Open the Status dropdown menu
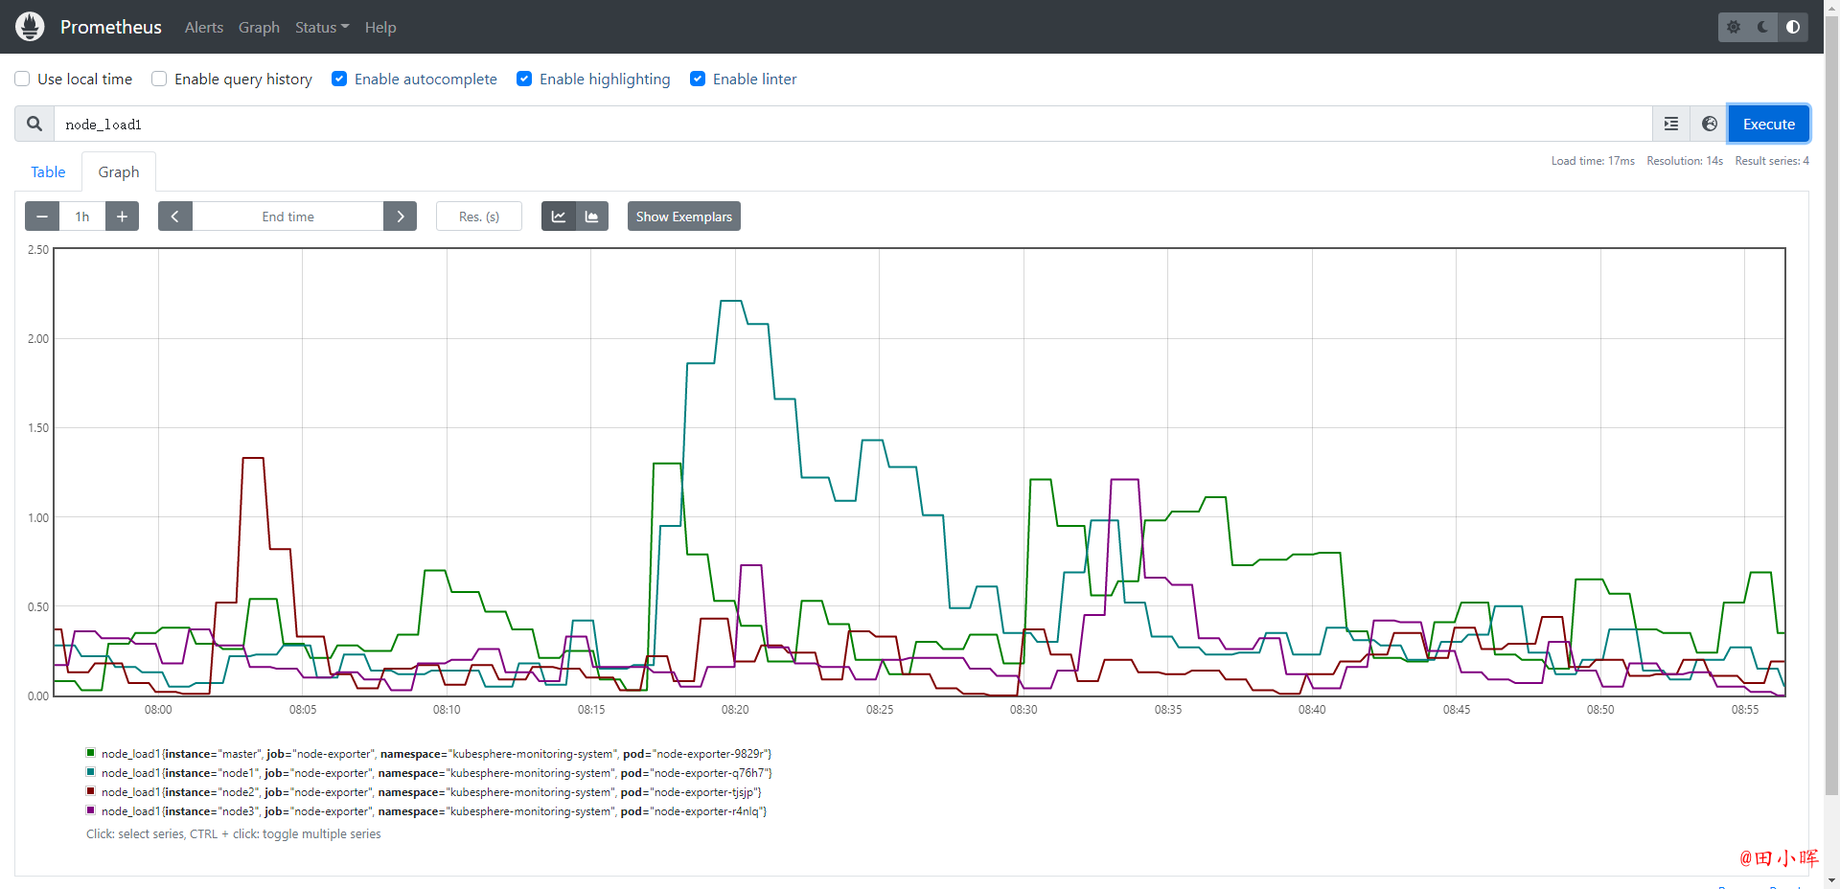The height and width of the screenshot is (889, 1840). (x=322, y=27)
